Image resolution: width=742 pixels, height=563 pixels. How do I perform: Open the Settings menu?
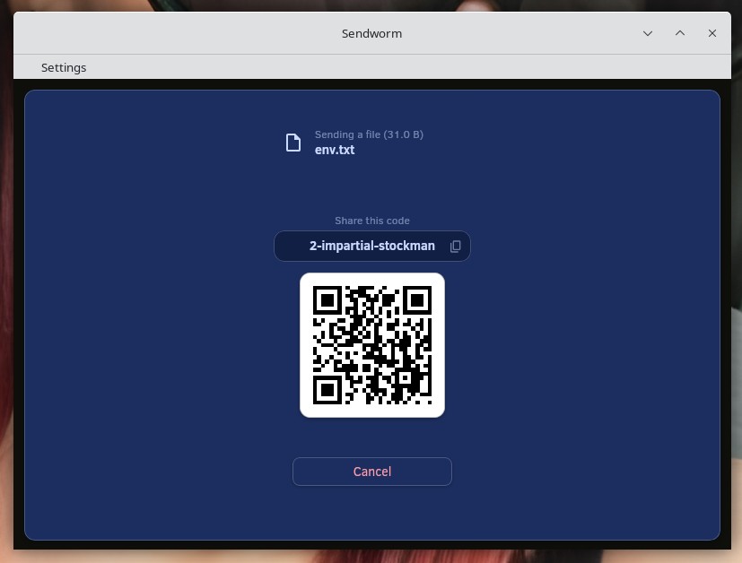pos(64,67)
